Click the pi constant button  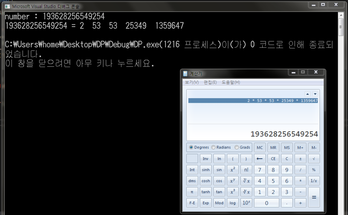tap(192, 192)
